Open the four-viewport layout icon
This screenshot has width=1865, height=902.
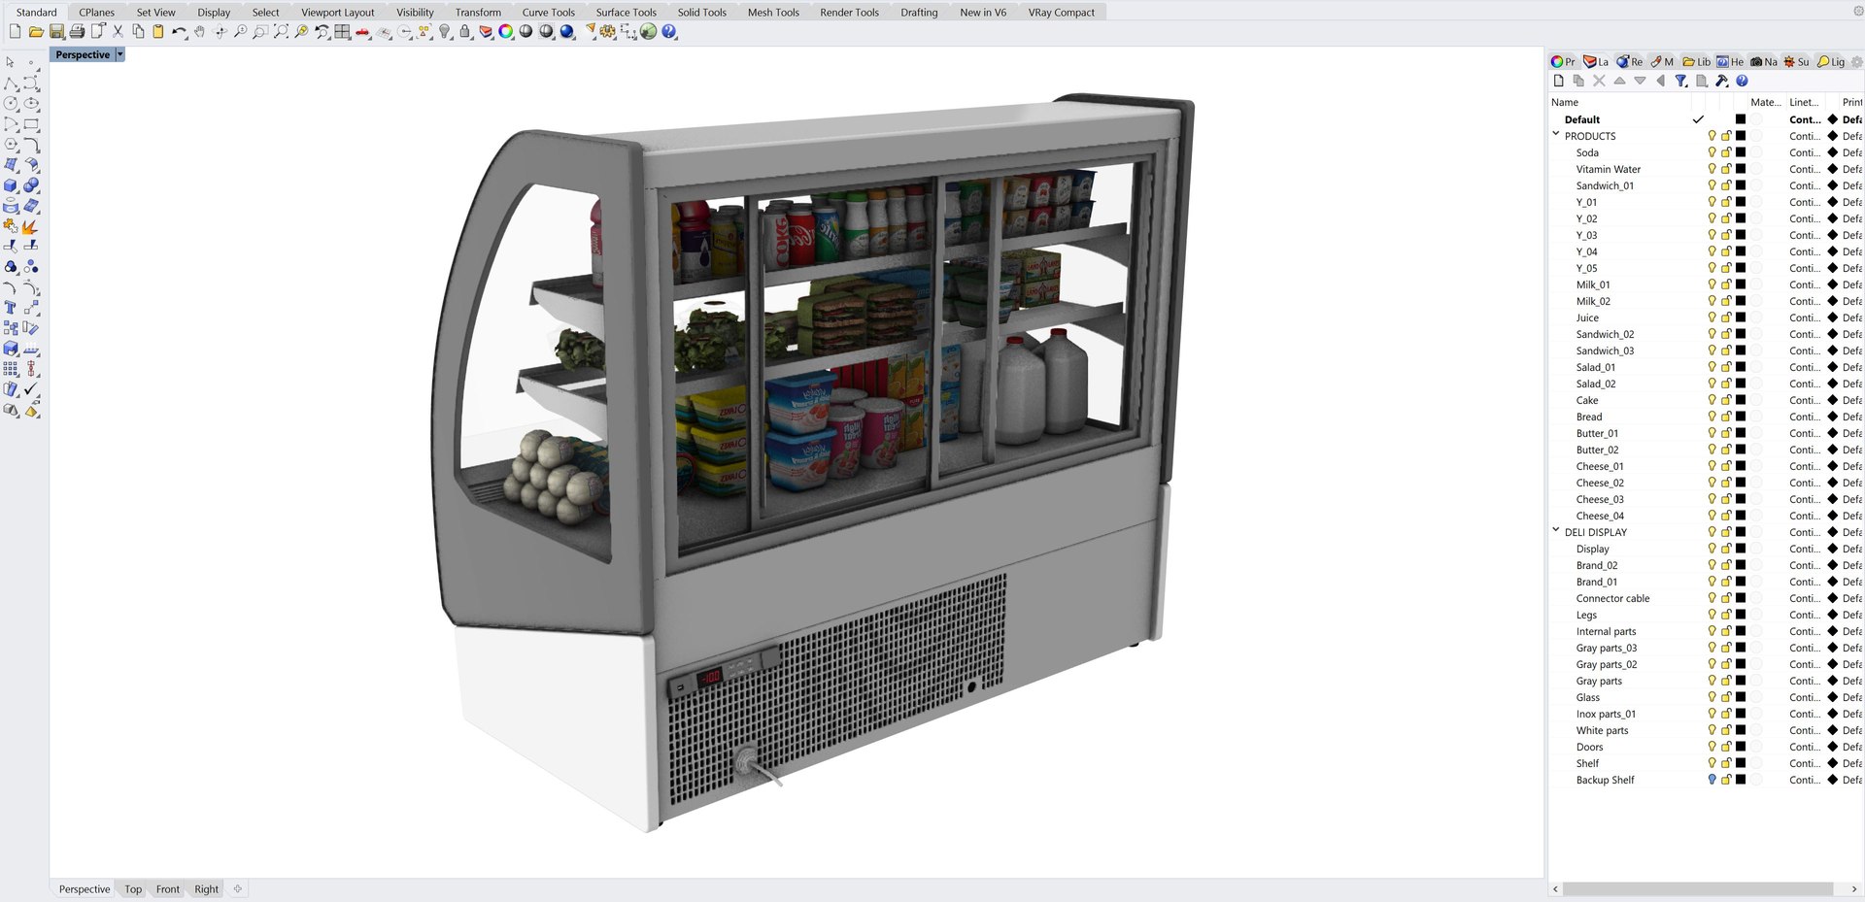[x=342, y=32]
